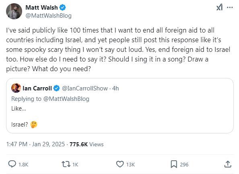The height and width of the screenshot is (174, 239).
Task: Like the tweet with the heart icon
Action: coord(120,164)
